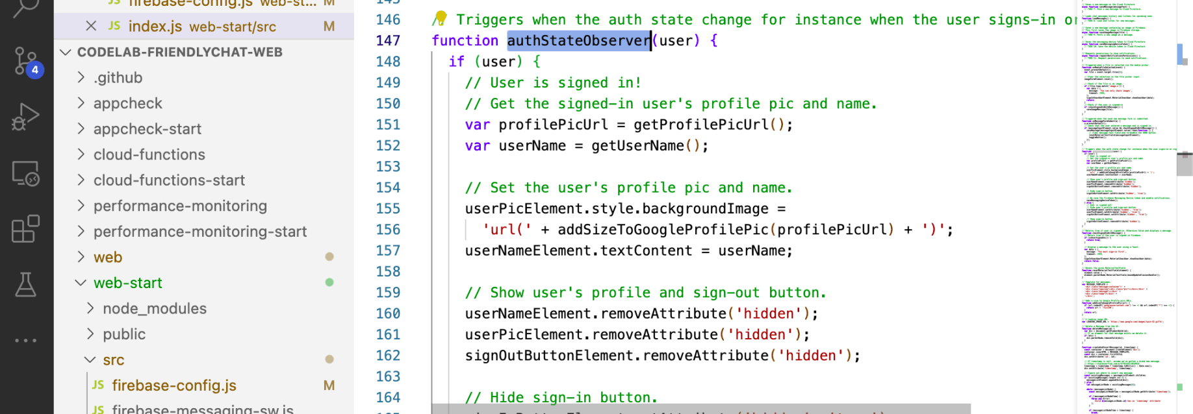Viewport: 1193px width, 414px height.
Task: Open the Search view in activity bar
Action: coord(26,8)
